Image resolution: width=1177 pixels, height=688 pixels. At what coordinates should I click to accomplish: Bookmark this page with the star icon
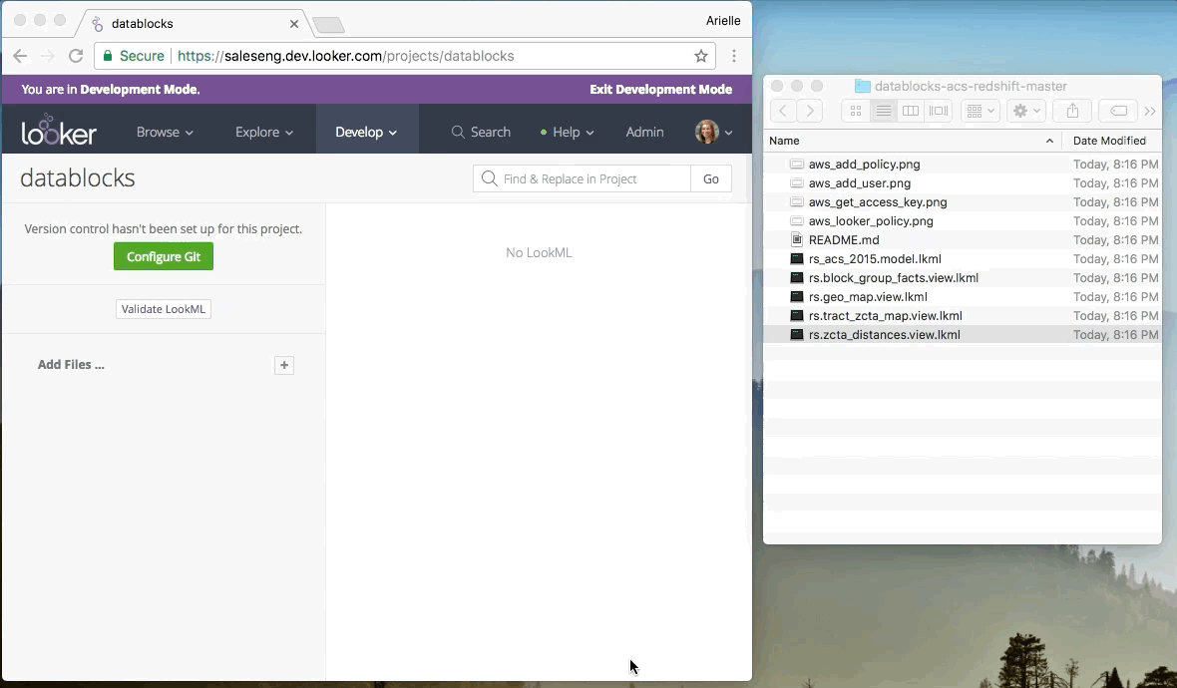tap(700, 56)
